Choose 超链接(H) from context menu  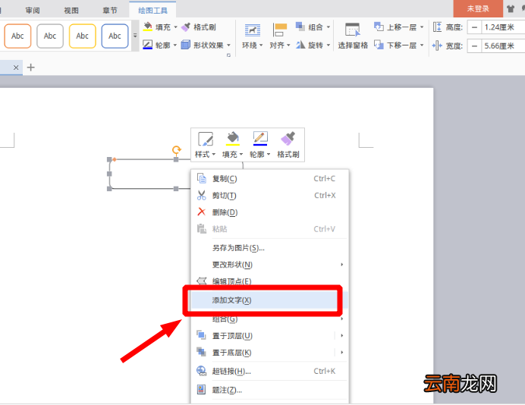click(270, 371)
